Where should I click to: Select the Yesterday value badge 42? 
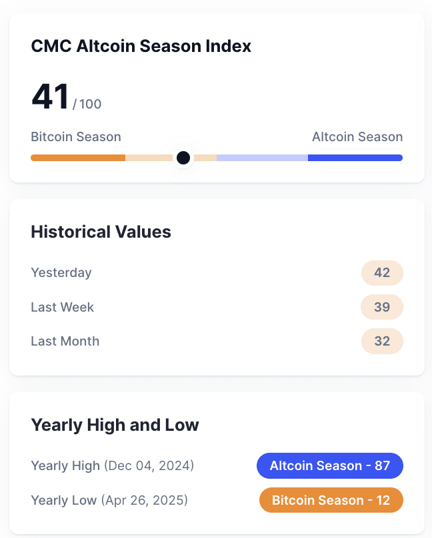[x=382, y=273]
